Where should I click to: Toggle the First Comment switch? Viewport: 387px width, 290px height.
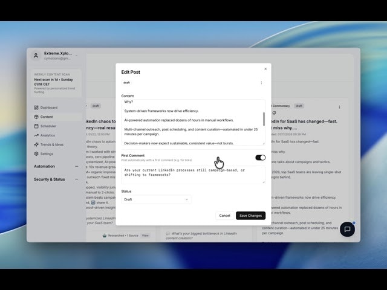(261, 158)
